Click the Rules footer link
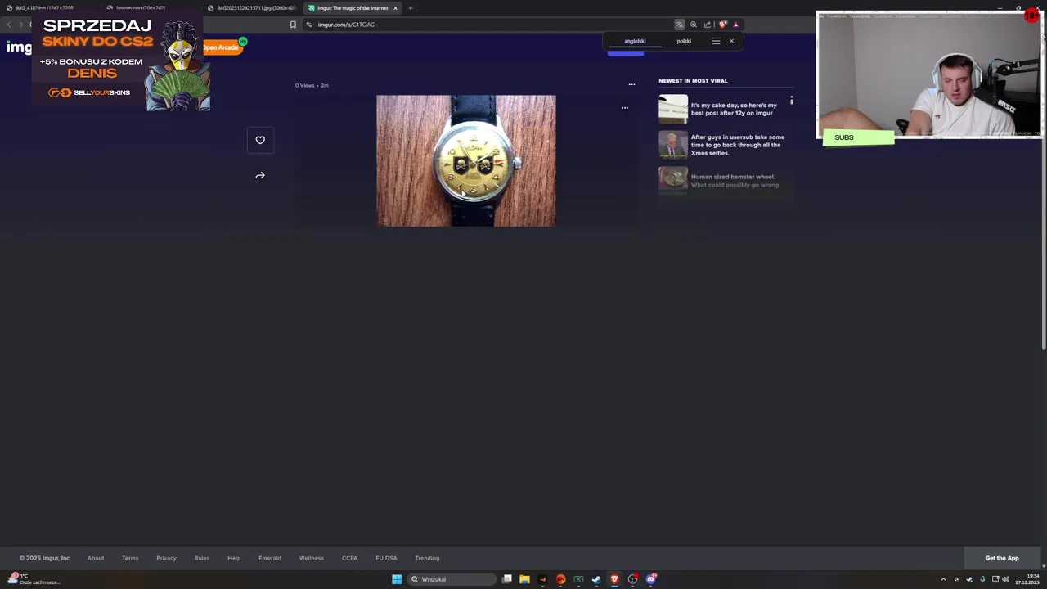Image resolution: width=1047 pixels, height=589 pixels. pos(202,558)
